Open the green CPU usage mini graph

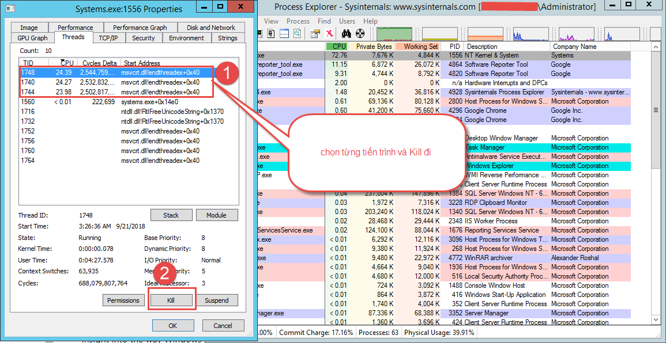[x=394, y=33]
